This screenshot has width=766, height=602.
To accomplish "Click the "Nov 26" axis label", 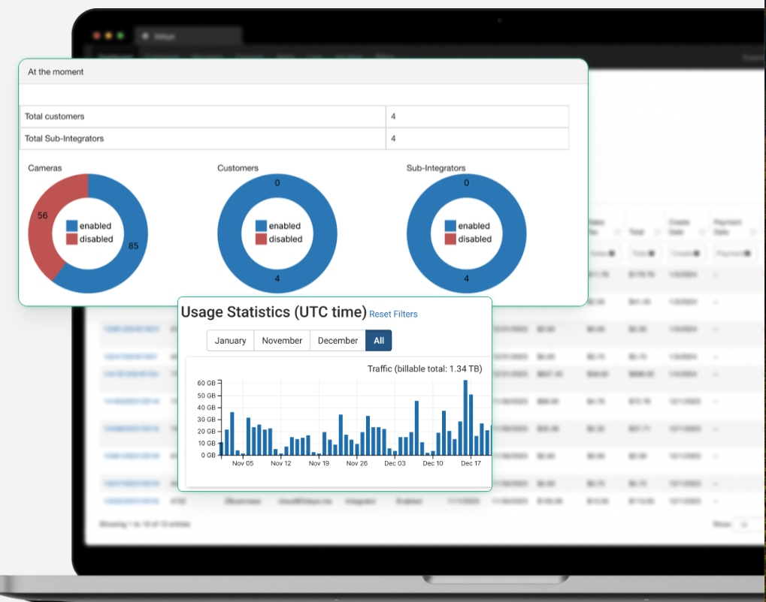I will pyautogui.click(x=356, y=463).
